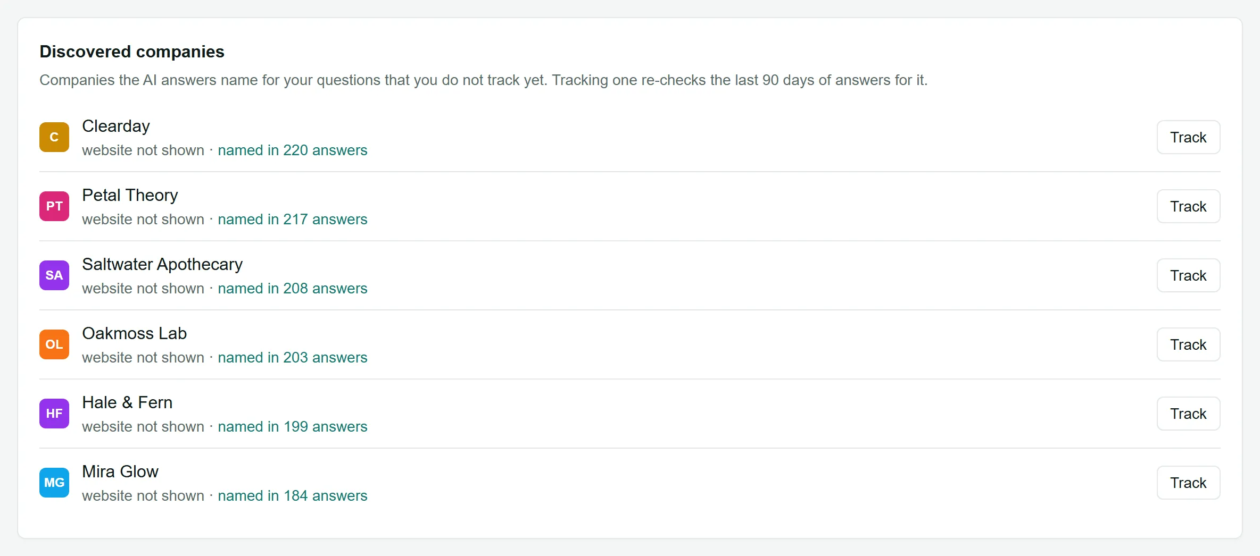Click "website not shown" under Petal Theory
This screenshot has width=1260, height=556.
(x=143, y=220)
